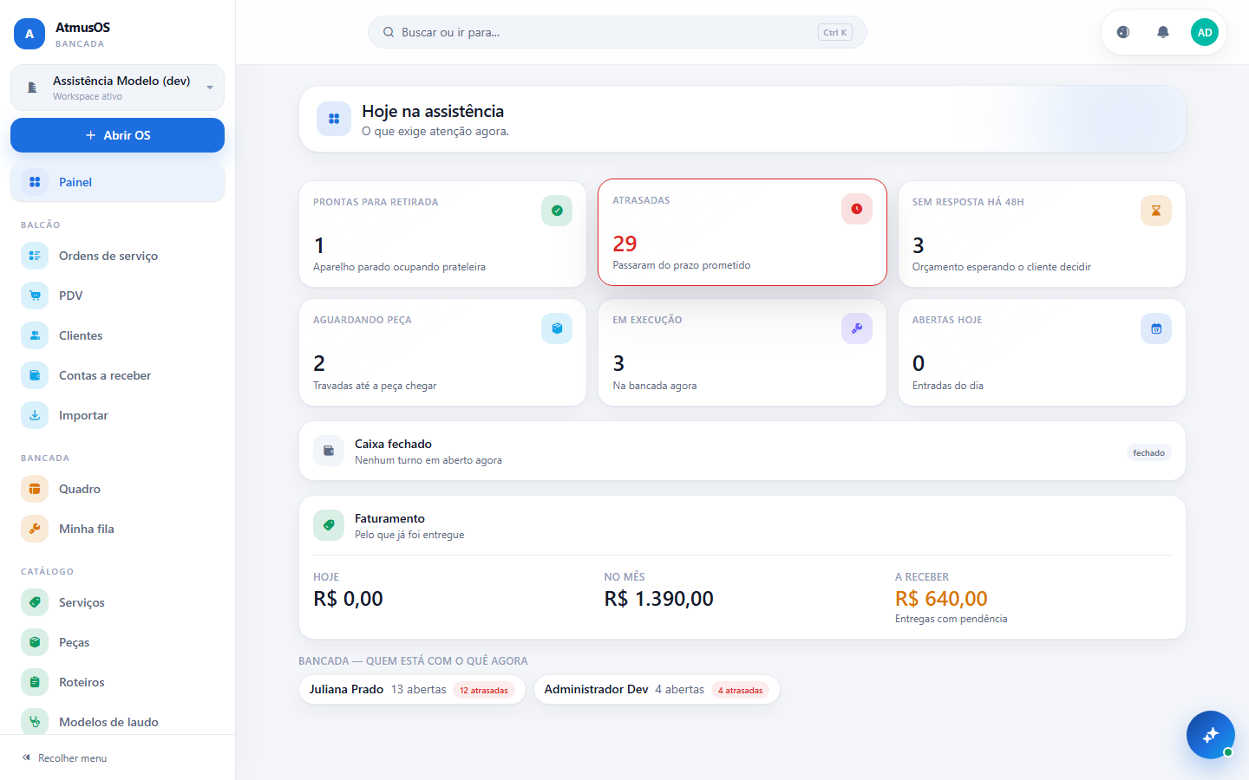Viewport: 1249px width, 780px height.
Task: Open Juliana Prado's bancada chip
Action: [412, 690]
